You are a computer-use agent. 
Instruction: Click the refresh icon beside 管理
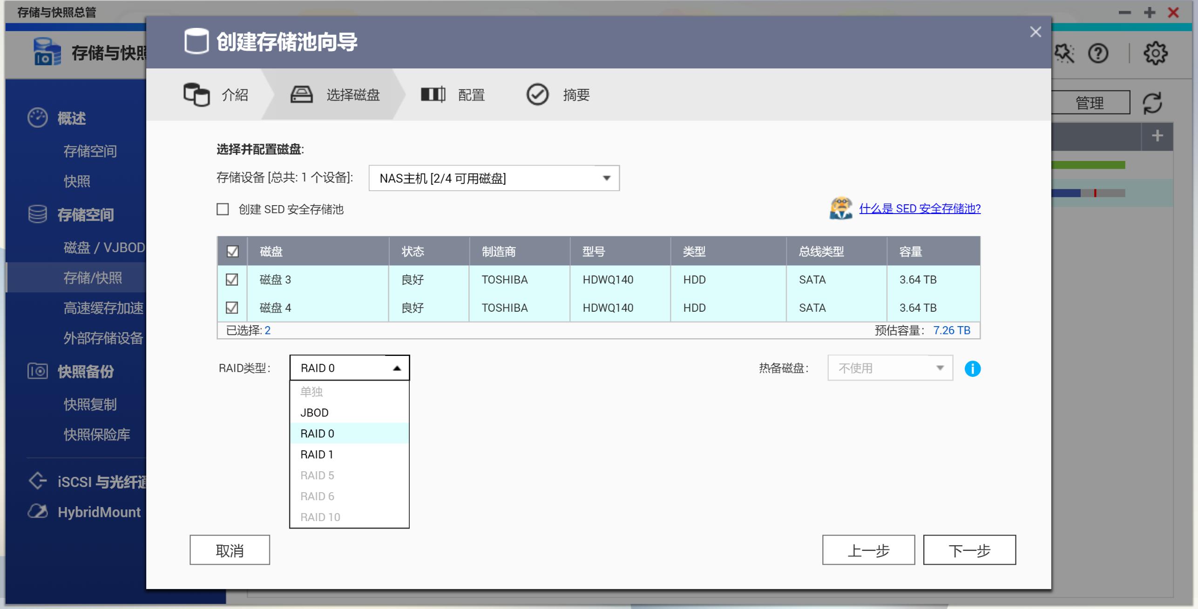tap(1152, 102)
